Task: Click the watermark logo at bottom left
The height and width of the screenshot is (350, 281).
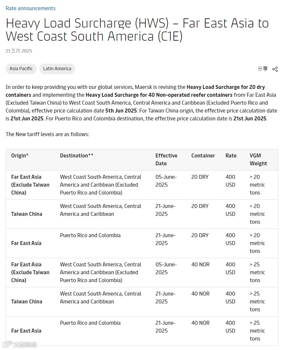Action: pyautogui.click(x=20, y=344)
